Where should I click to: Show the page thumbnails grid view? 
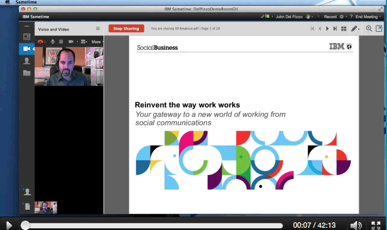344,29
